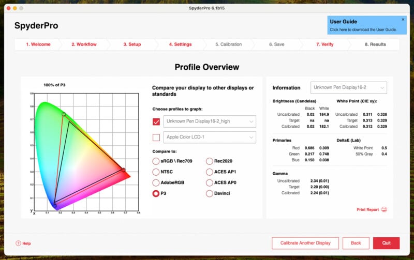Click the blue primary point on gamut chart
414x260 pixels.
(55, 205)
